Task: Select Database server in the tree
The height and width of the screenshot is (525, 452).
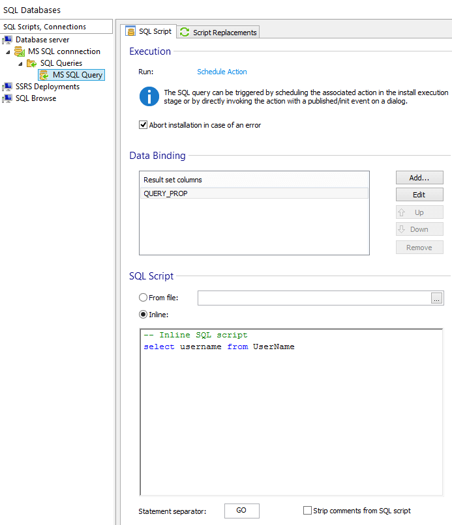Action: coord(42,40)
